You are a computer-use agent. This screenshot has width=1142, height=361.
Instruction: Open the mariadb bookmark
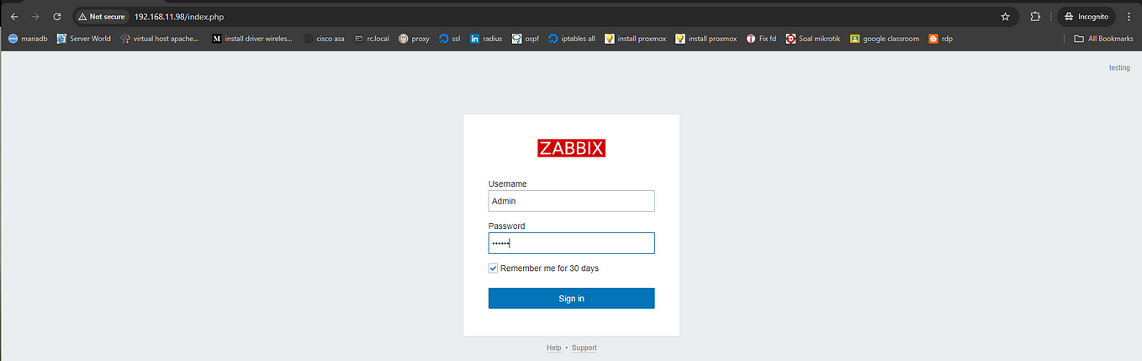(x=28, y=39)
